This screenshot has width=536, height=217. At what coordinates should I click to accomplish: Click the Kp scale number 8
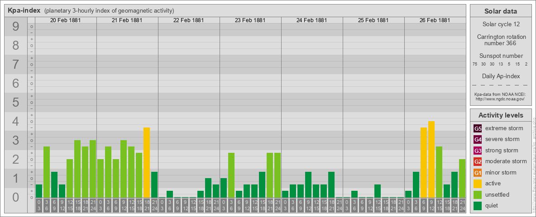point(16,45)
